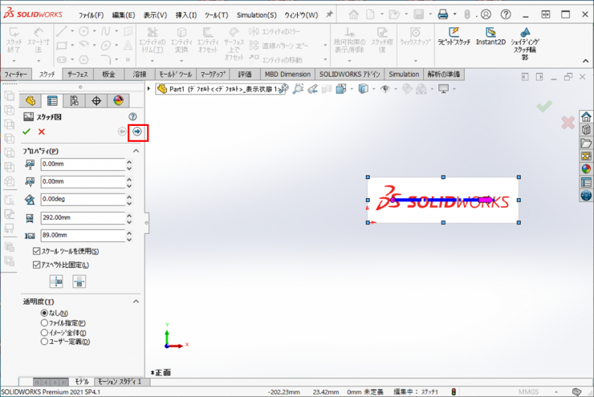Uncheck the アスペクト比固定 checkbox
The height and width of the screenshot is (397, 594).
37,265
